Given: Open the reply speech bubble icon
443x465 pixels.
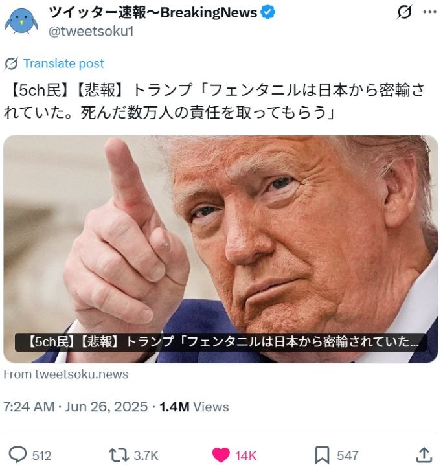Looking at the screenshot, I should click(17, 455).
